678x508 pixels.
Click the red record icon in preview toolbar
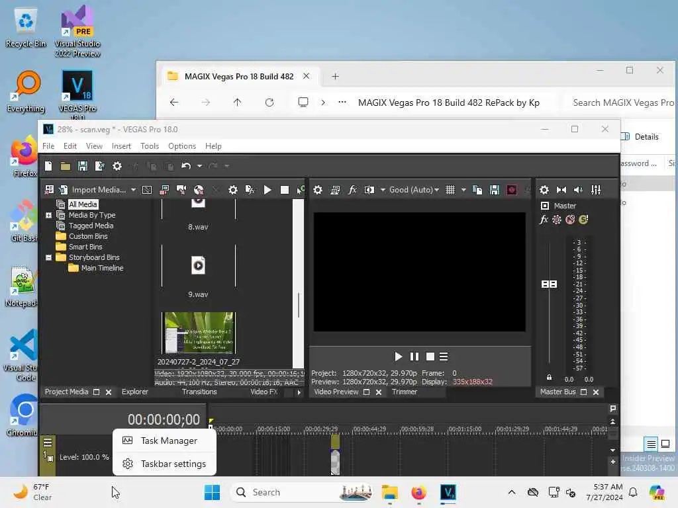(x=512, y=190)
